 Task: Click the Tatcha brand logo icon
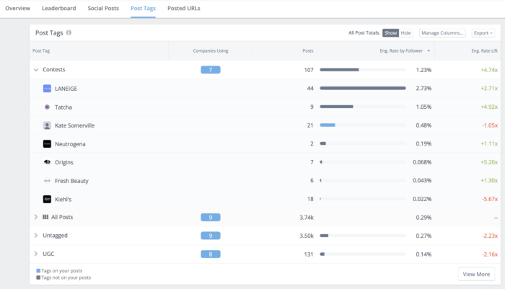coord(47,107)
